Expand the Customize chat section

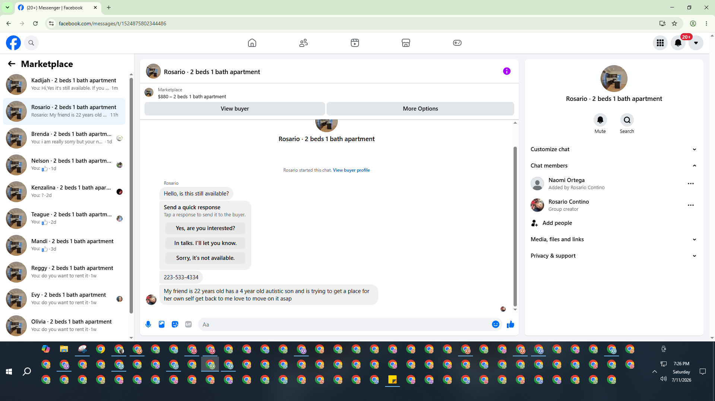tap(614, 149)
